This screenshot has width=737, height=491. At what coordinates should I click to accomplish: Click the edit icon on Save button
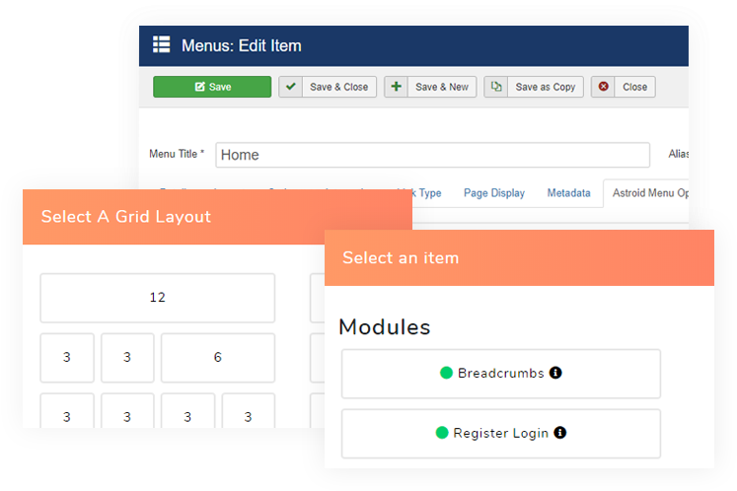(199, 87)
